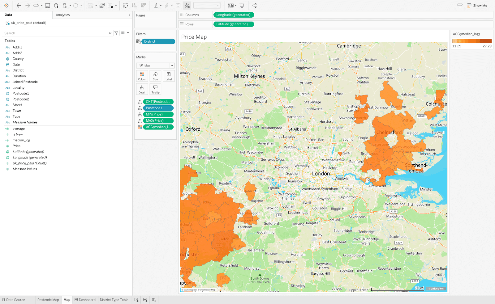495x304 pixels.
Task: Select the median_log field
Action: [21, 140]
